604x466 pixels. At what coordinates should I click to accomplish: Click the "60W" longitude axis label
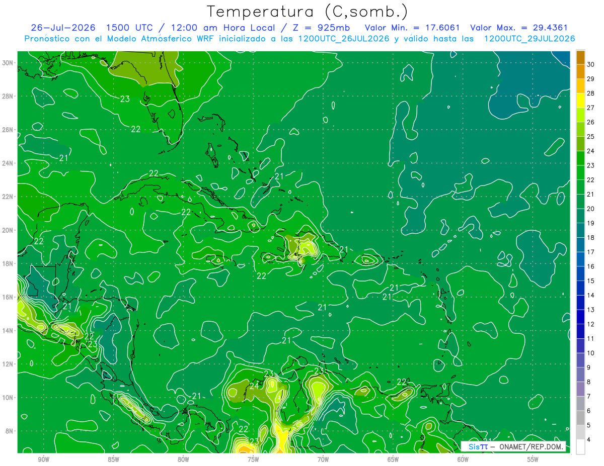tap(463, 459)
